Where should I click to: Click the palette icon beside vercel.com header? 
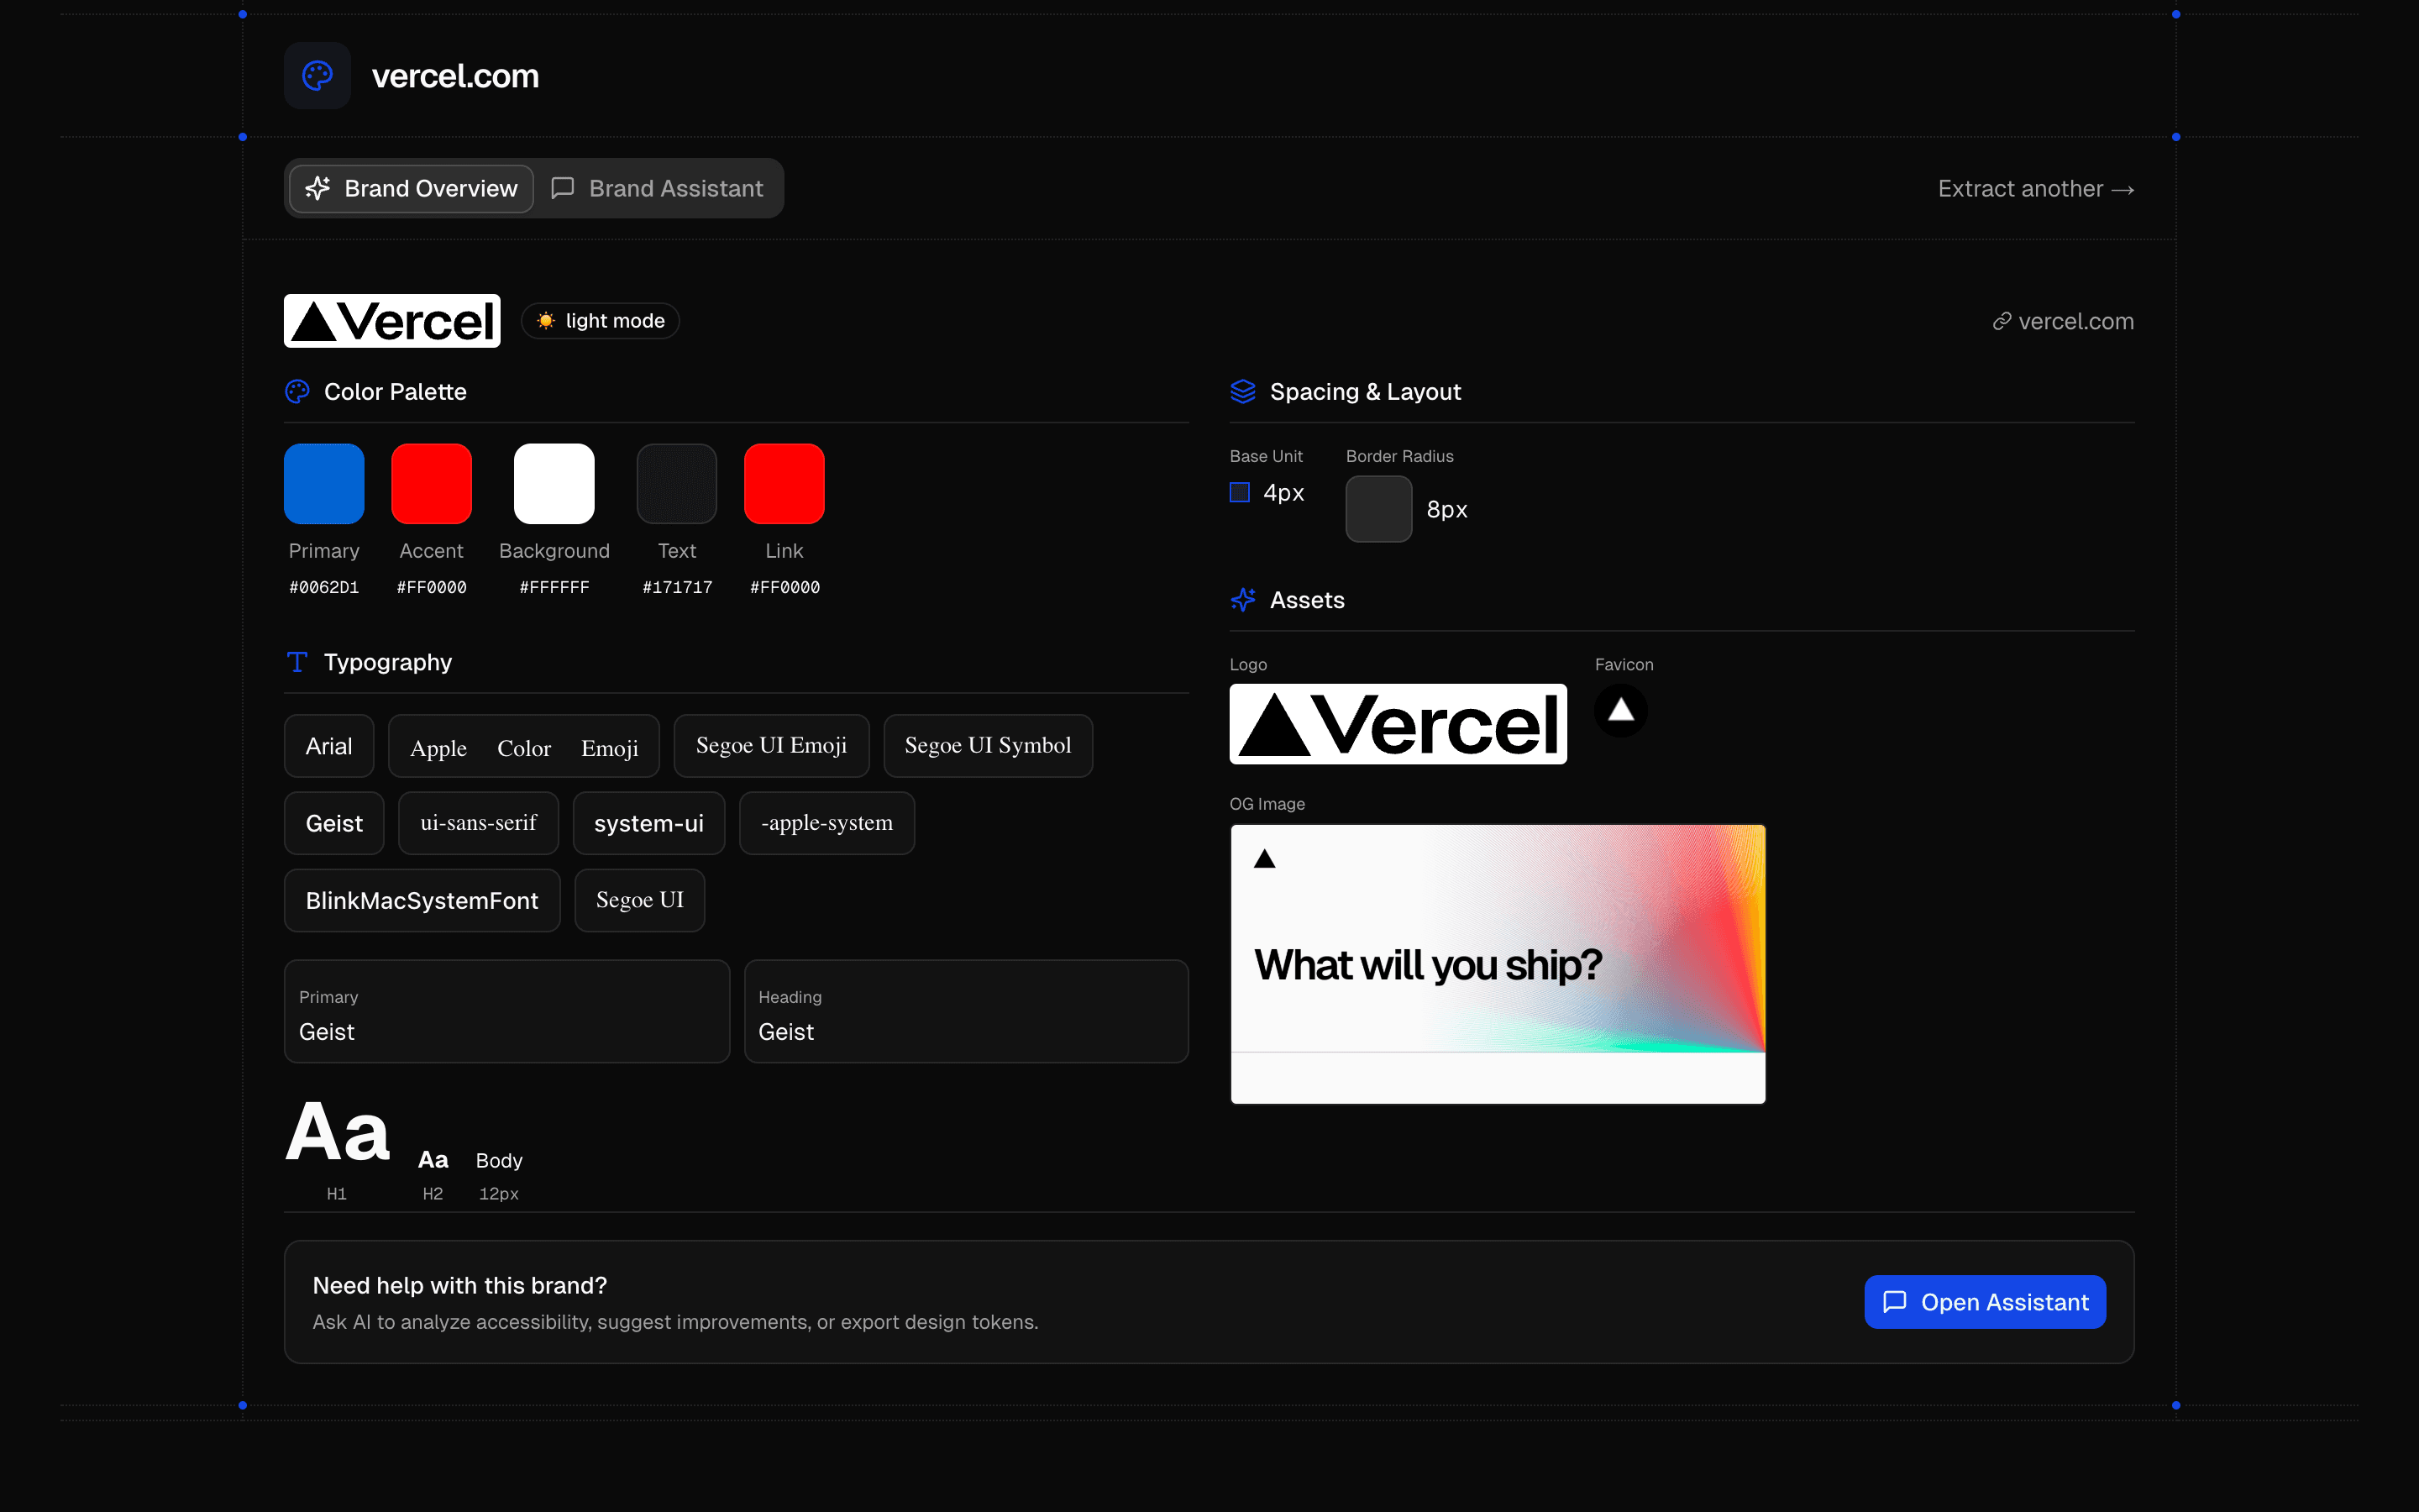(x=316, y=75)
